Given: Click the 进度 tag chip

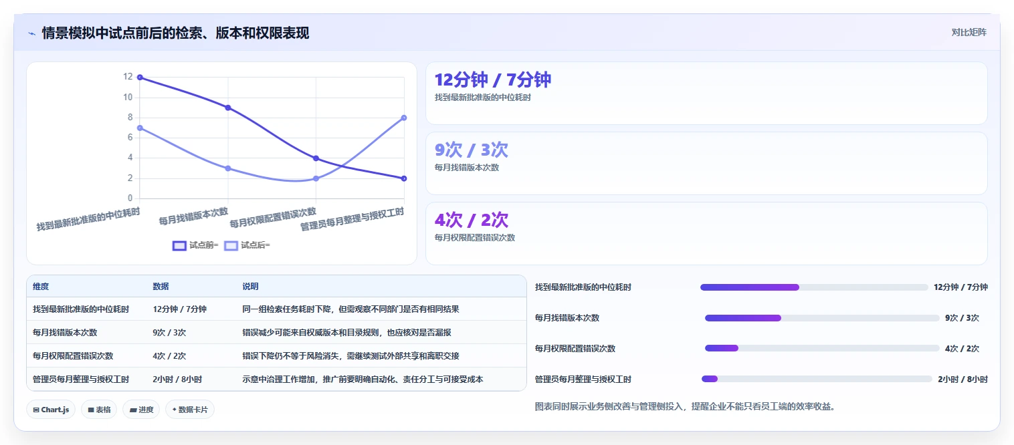Looking at the screenshot, I should click(141, 410).
